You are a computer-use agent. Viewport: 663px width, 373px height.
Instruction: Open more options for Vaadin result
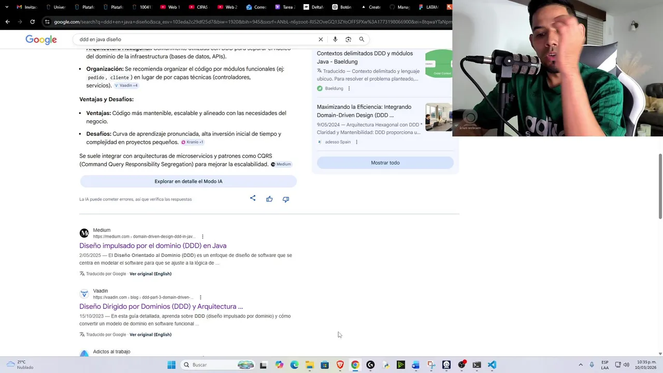coord(200,297)
